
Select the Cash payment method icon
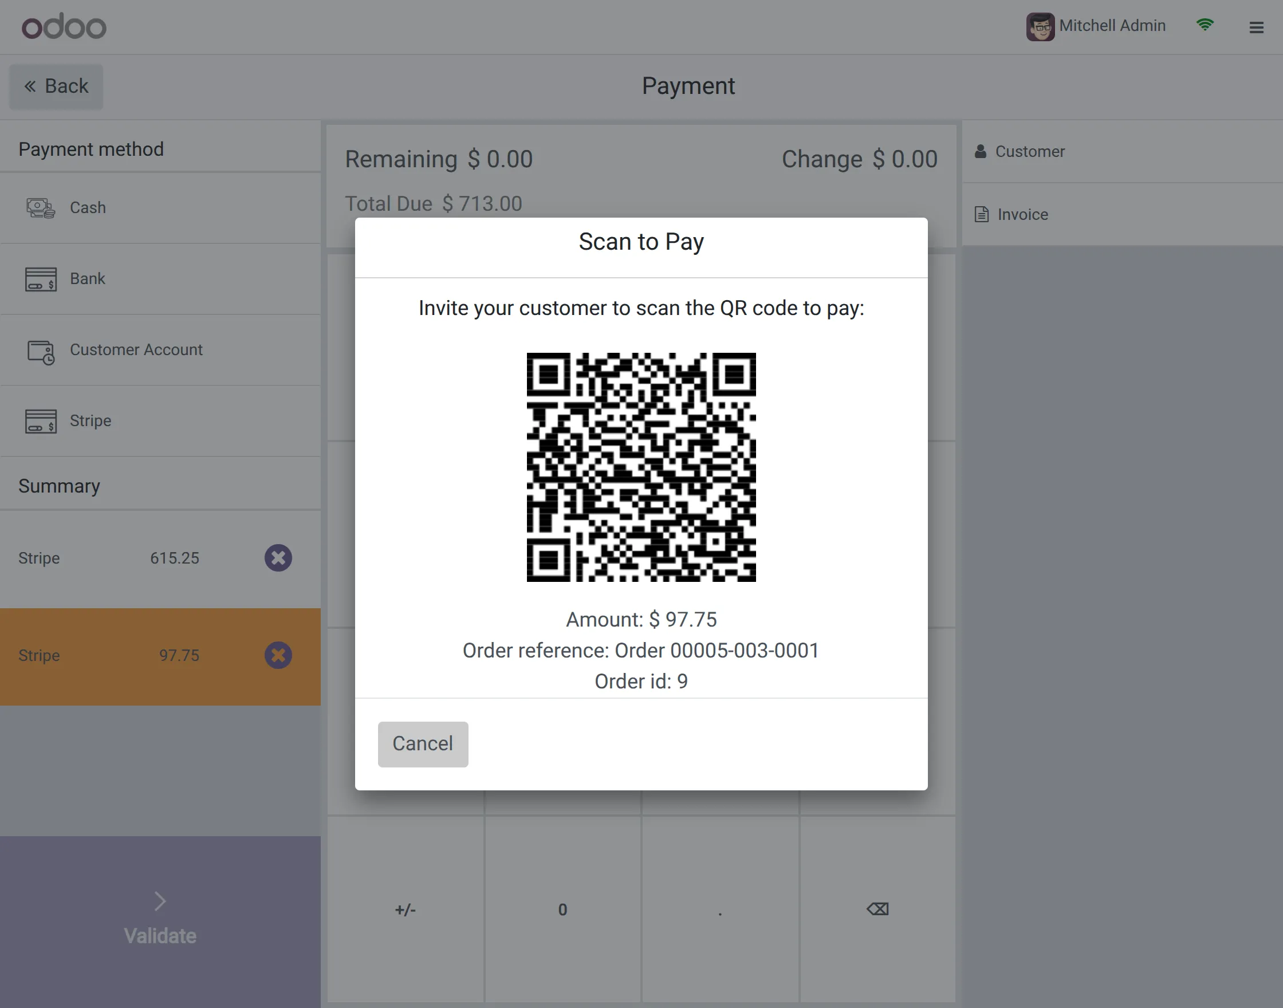click(x=39, y=208)
